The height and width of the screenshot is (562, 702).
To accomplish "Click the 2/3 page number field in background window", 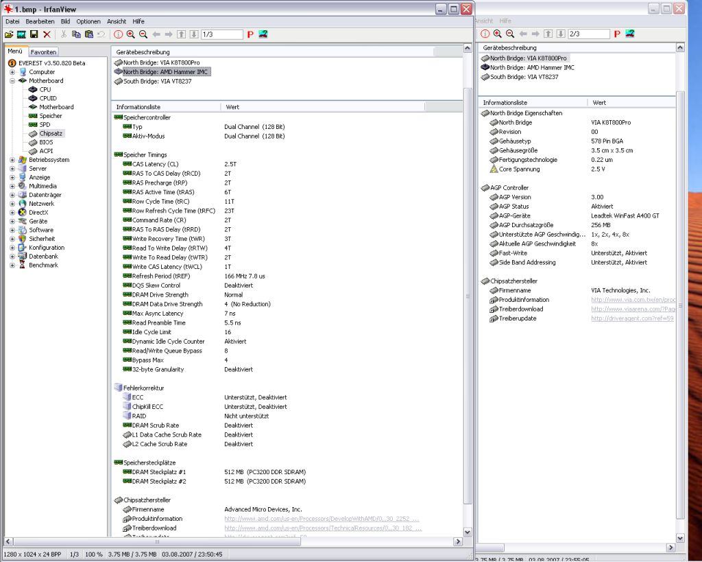I will [x=589, y=34].
